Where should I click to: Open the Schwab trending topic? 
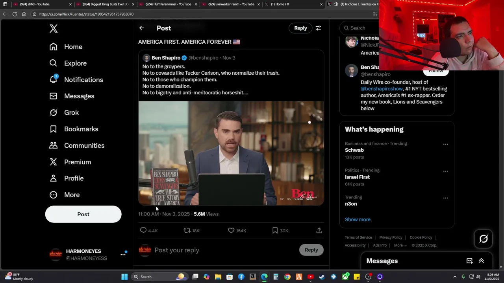tap(354, 150)
